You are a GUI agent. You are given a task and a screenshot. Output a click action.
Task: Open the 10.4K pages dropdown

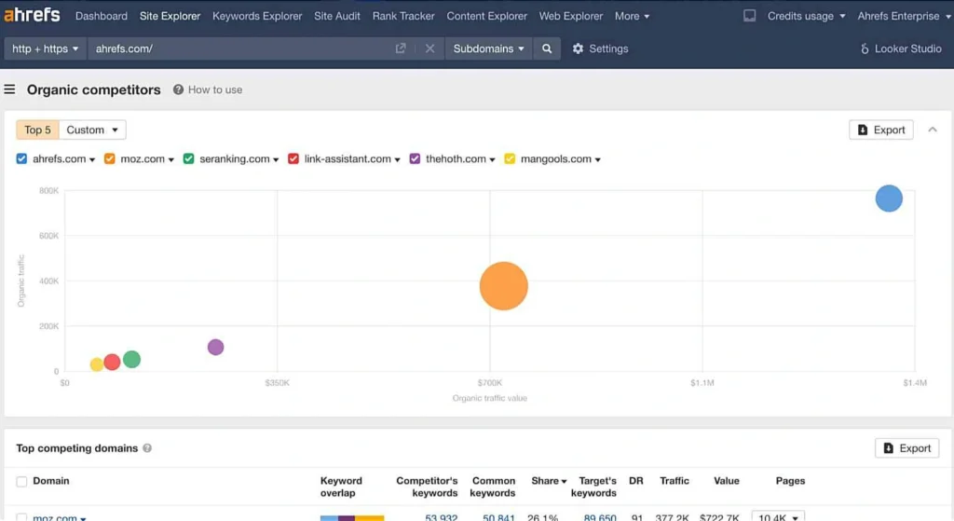coord(778,516)
